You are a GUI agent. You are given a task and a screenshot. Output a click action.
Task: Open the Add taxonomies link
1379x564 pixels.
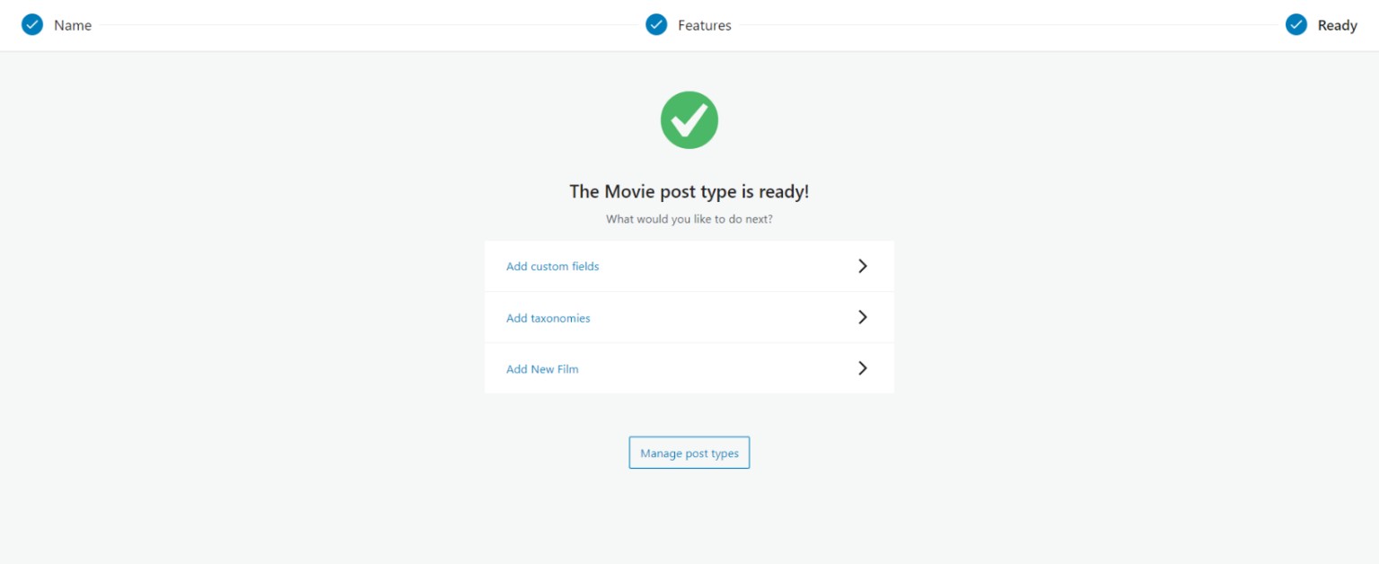click(548, 317)
